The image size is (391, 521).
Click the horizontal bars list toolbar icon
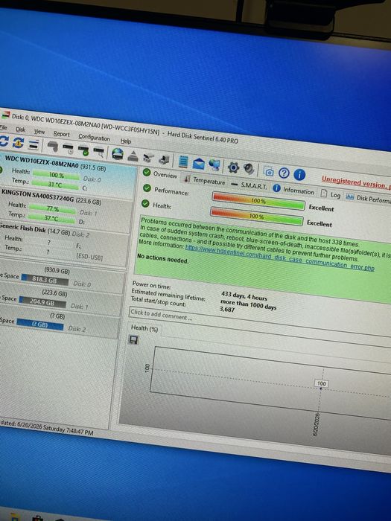[x=34, y=144]
